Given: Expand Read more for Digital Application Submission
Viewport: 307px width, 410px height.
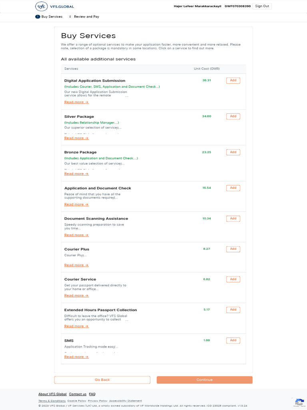Looking at the screenshot, I should point(76,102).
